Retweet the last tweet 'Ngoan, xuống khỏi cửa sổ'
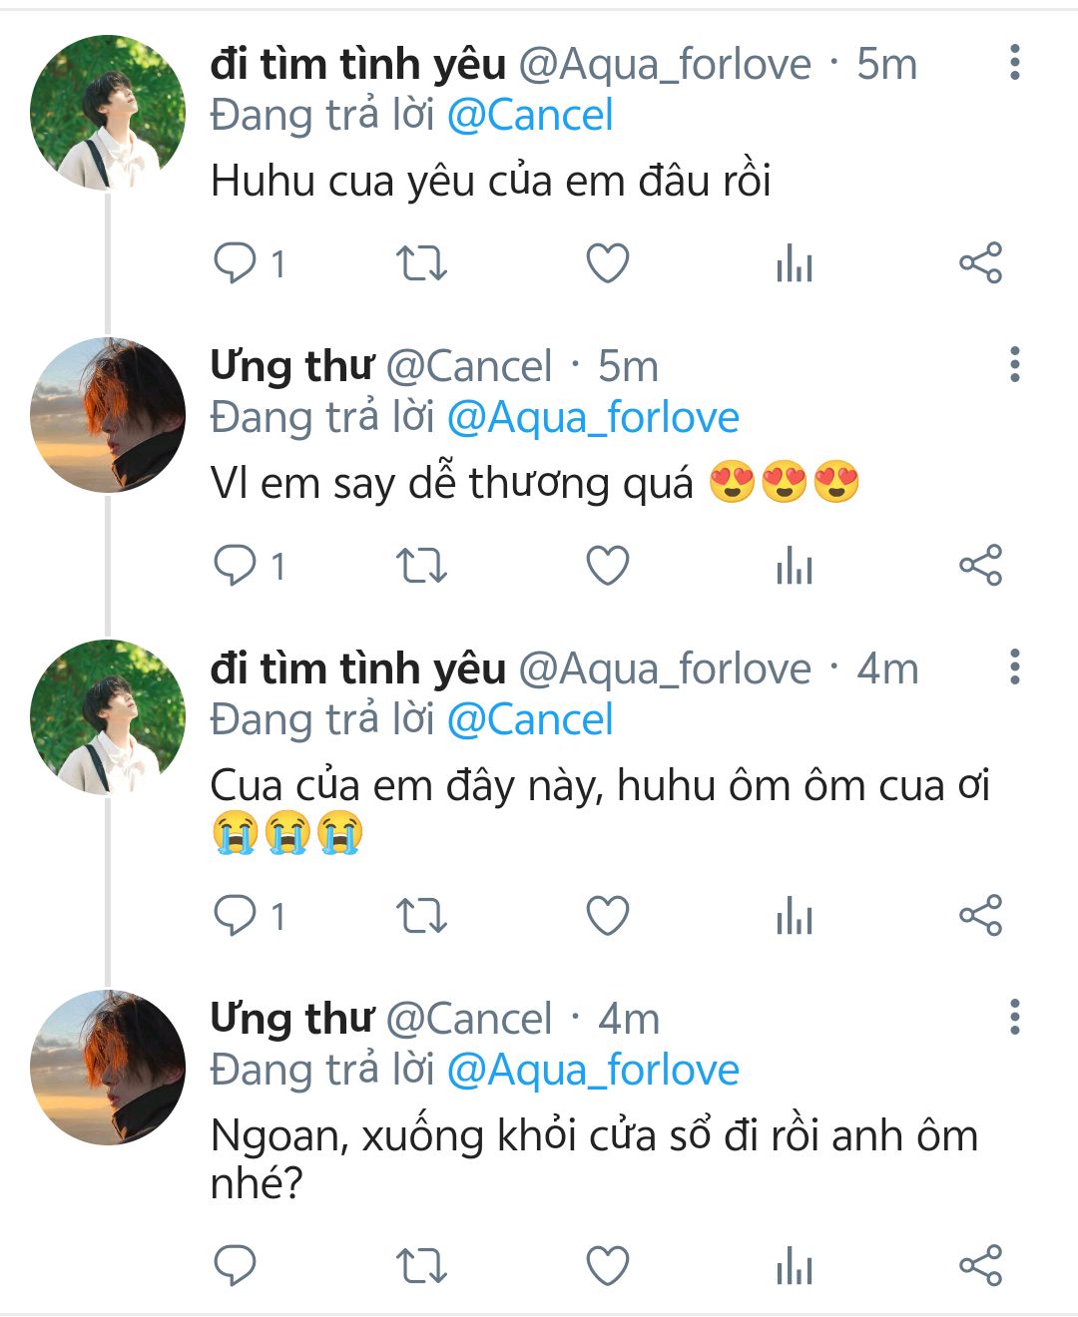The width and height of the screenshot is (1078, 1317). [x=421, y=1266]
